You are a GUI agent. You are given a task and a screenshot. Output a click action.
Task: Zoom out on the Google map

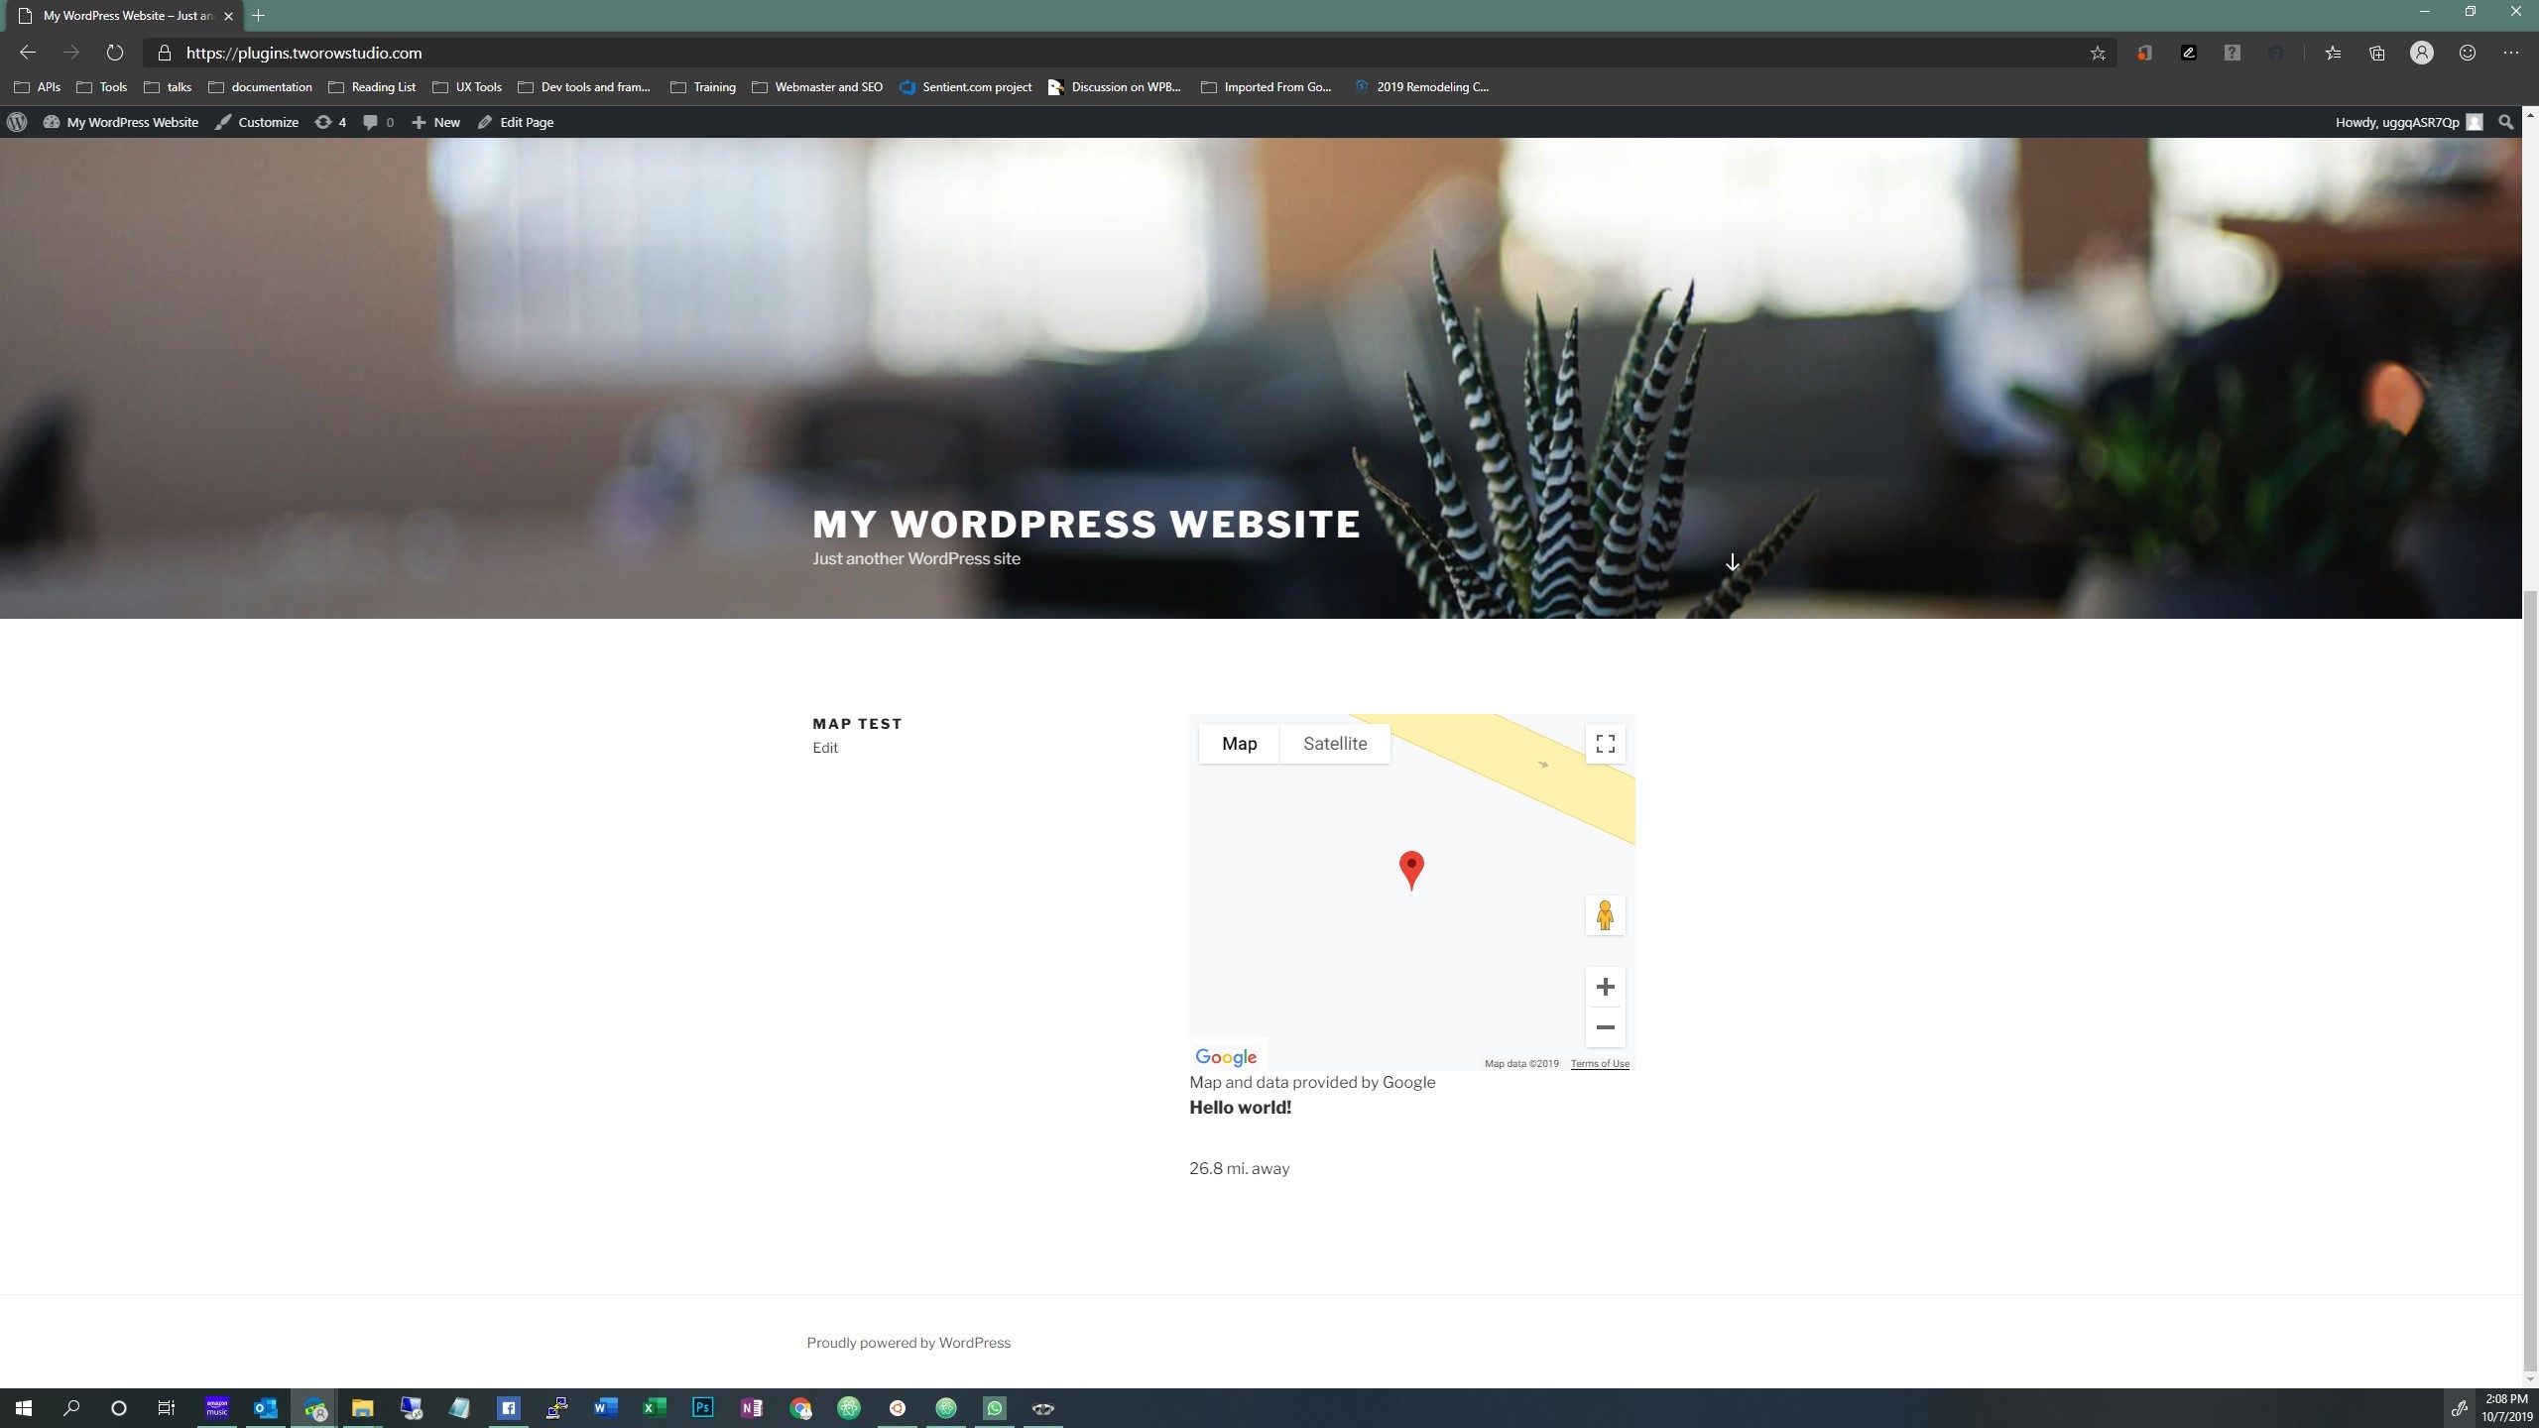1605,1027
